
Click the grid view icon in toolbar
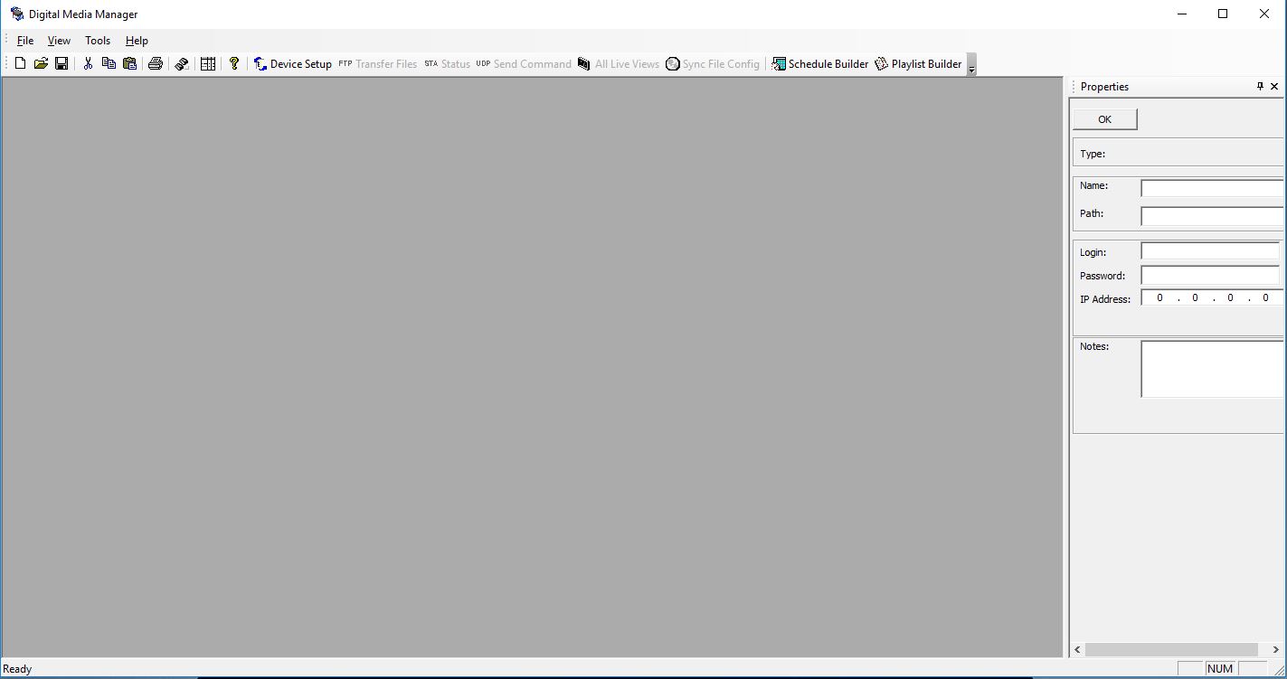pyautogui.click(x=208, y=63)
